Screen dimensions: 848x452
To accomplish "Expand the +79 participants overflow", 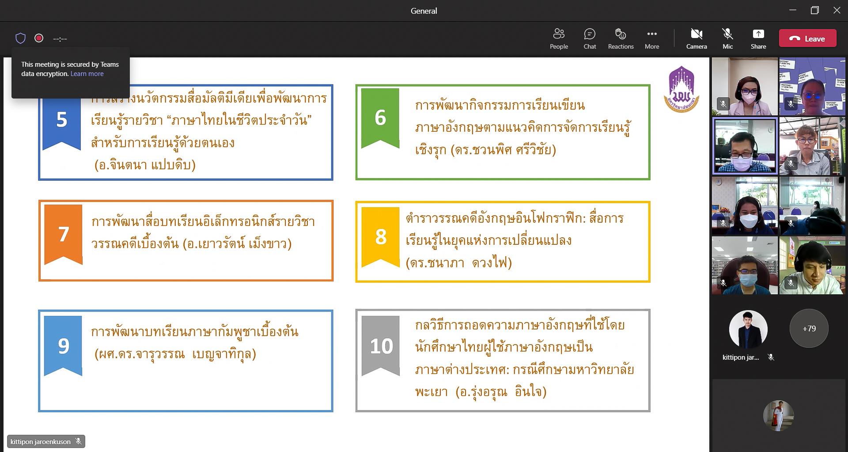I will pos(809,328).
